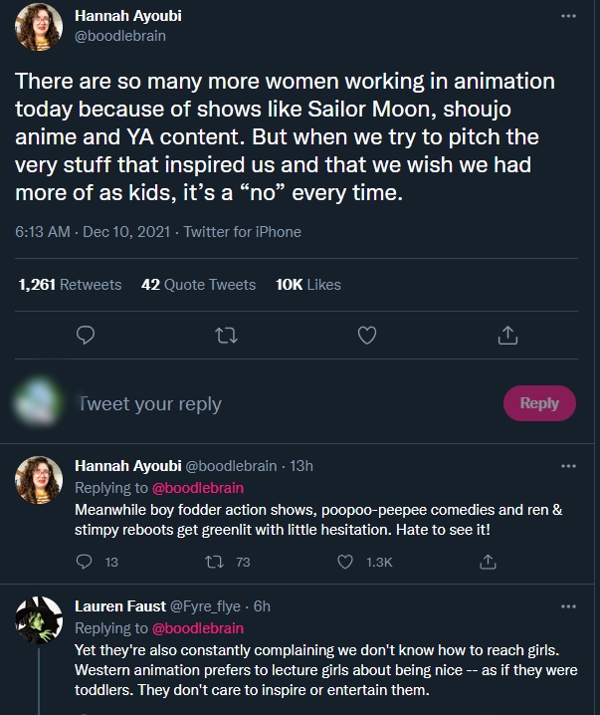The width and height of the screenshot is (600, 715).
Task: Reply to the main tweet via comment icon
Action: 86,336
